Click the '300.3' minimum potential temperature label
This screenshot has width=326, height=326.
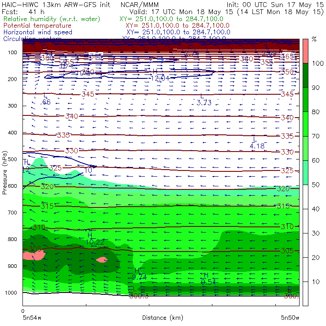[139, 296]
